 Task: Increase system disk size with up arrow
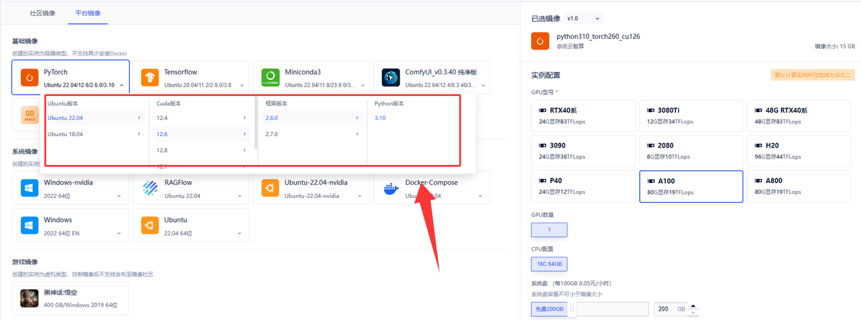point(695,307)
